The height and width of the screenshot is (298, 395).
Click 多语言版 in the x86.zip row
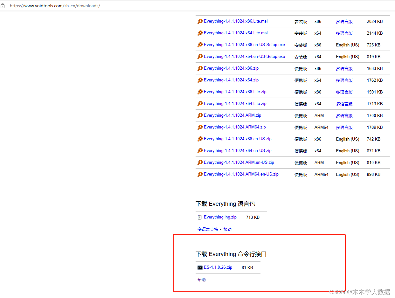pos(344,69)
